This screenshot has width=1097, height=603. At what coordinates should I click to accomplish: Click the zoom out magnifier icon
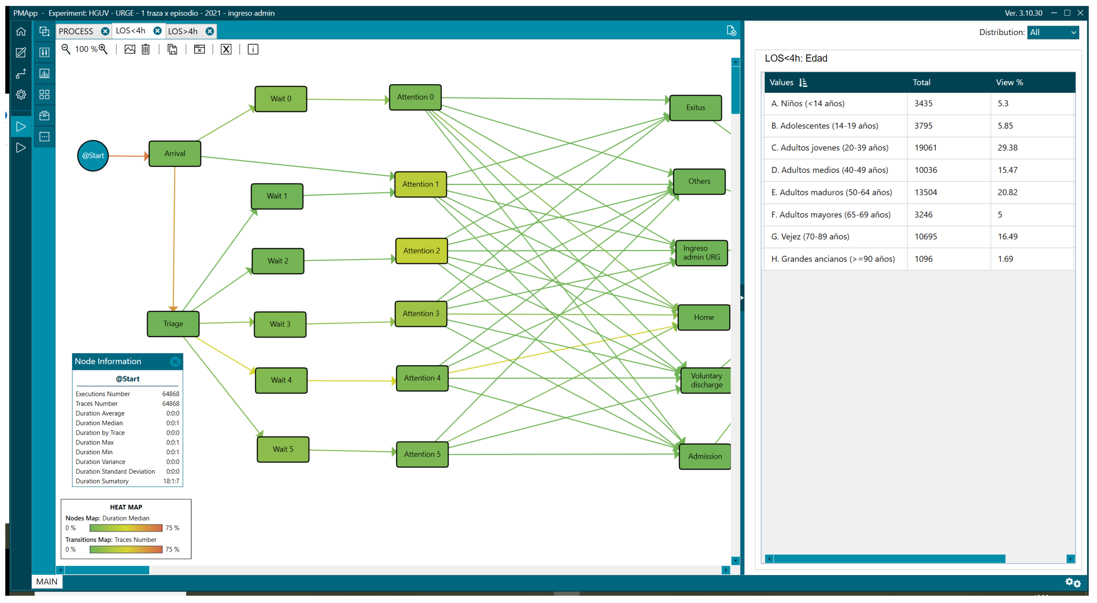pos(65,49)
